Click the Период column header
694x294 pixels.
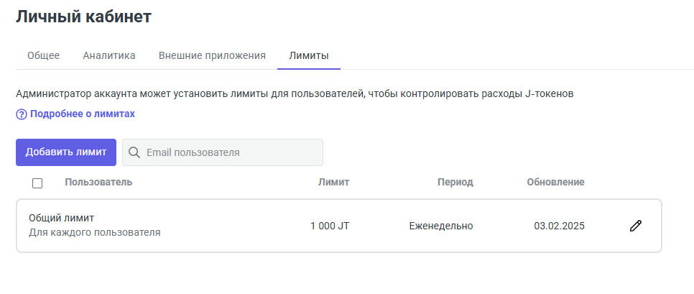tap(455, 182)
